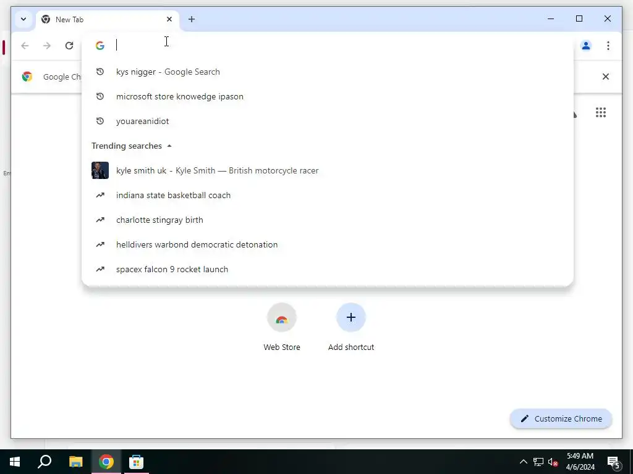
Task: Click trending icon beside 'charlotte stingray birth'
Action: point(100,220)
